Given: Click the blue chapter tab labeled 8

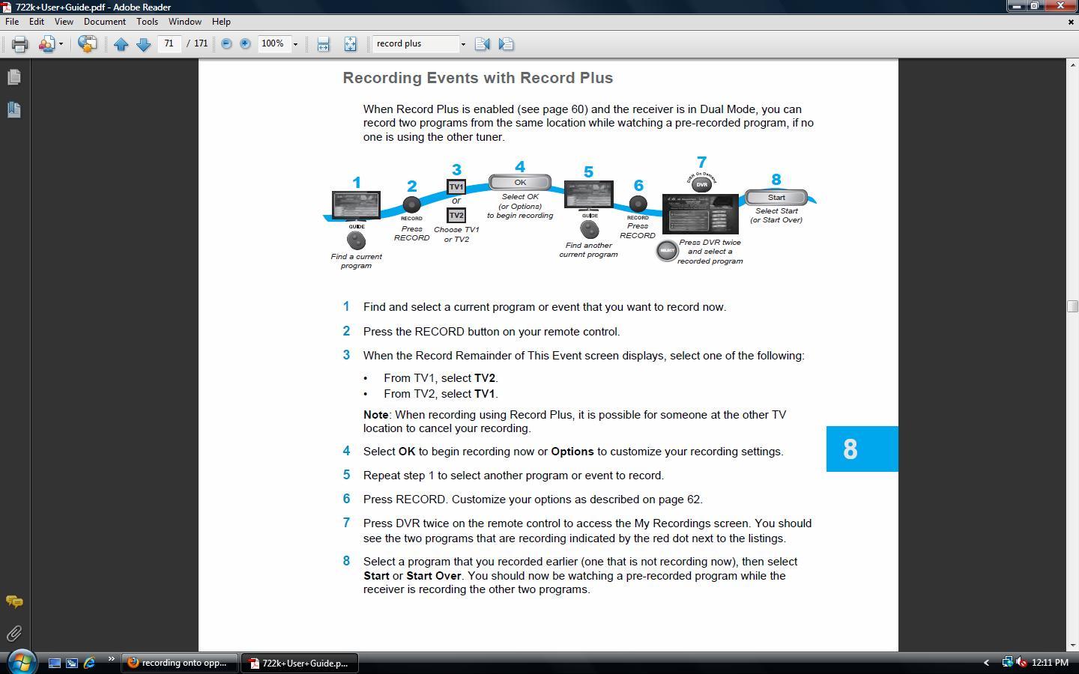Looking at the screenshot, I should pyautogui.click(x=862, y=449).
